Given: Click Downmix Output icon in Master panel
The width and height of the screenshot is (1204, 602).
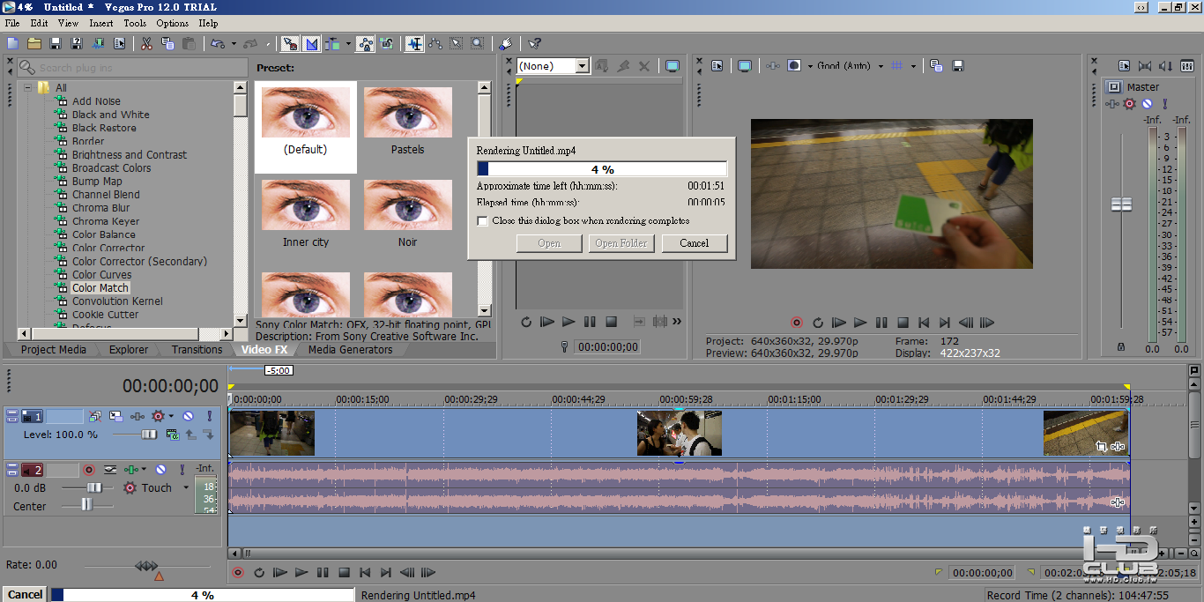Looking at the screenshot, I should pos(1145,66).
